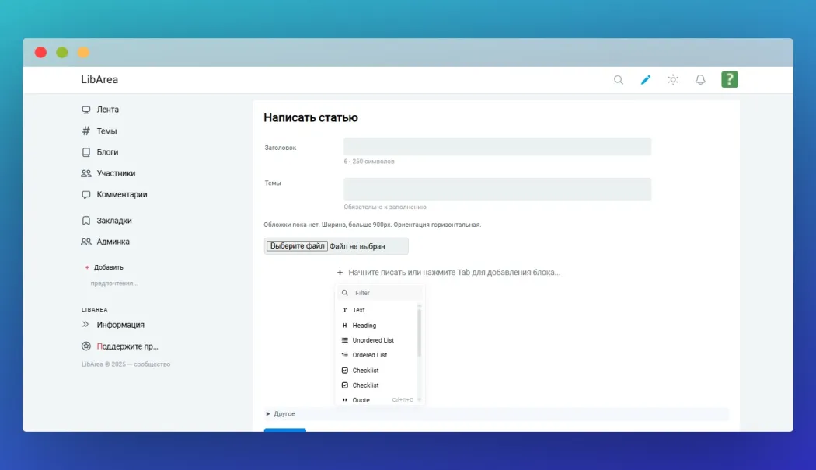Go to Блоги section
This screenshot has width=816, height=470.
pos(107,152)
